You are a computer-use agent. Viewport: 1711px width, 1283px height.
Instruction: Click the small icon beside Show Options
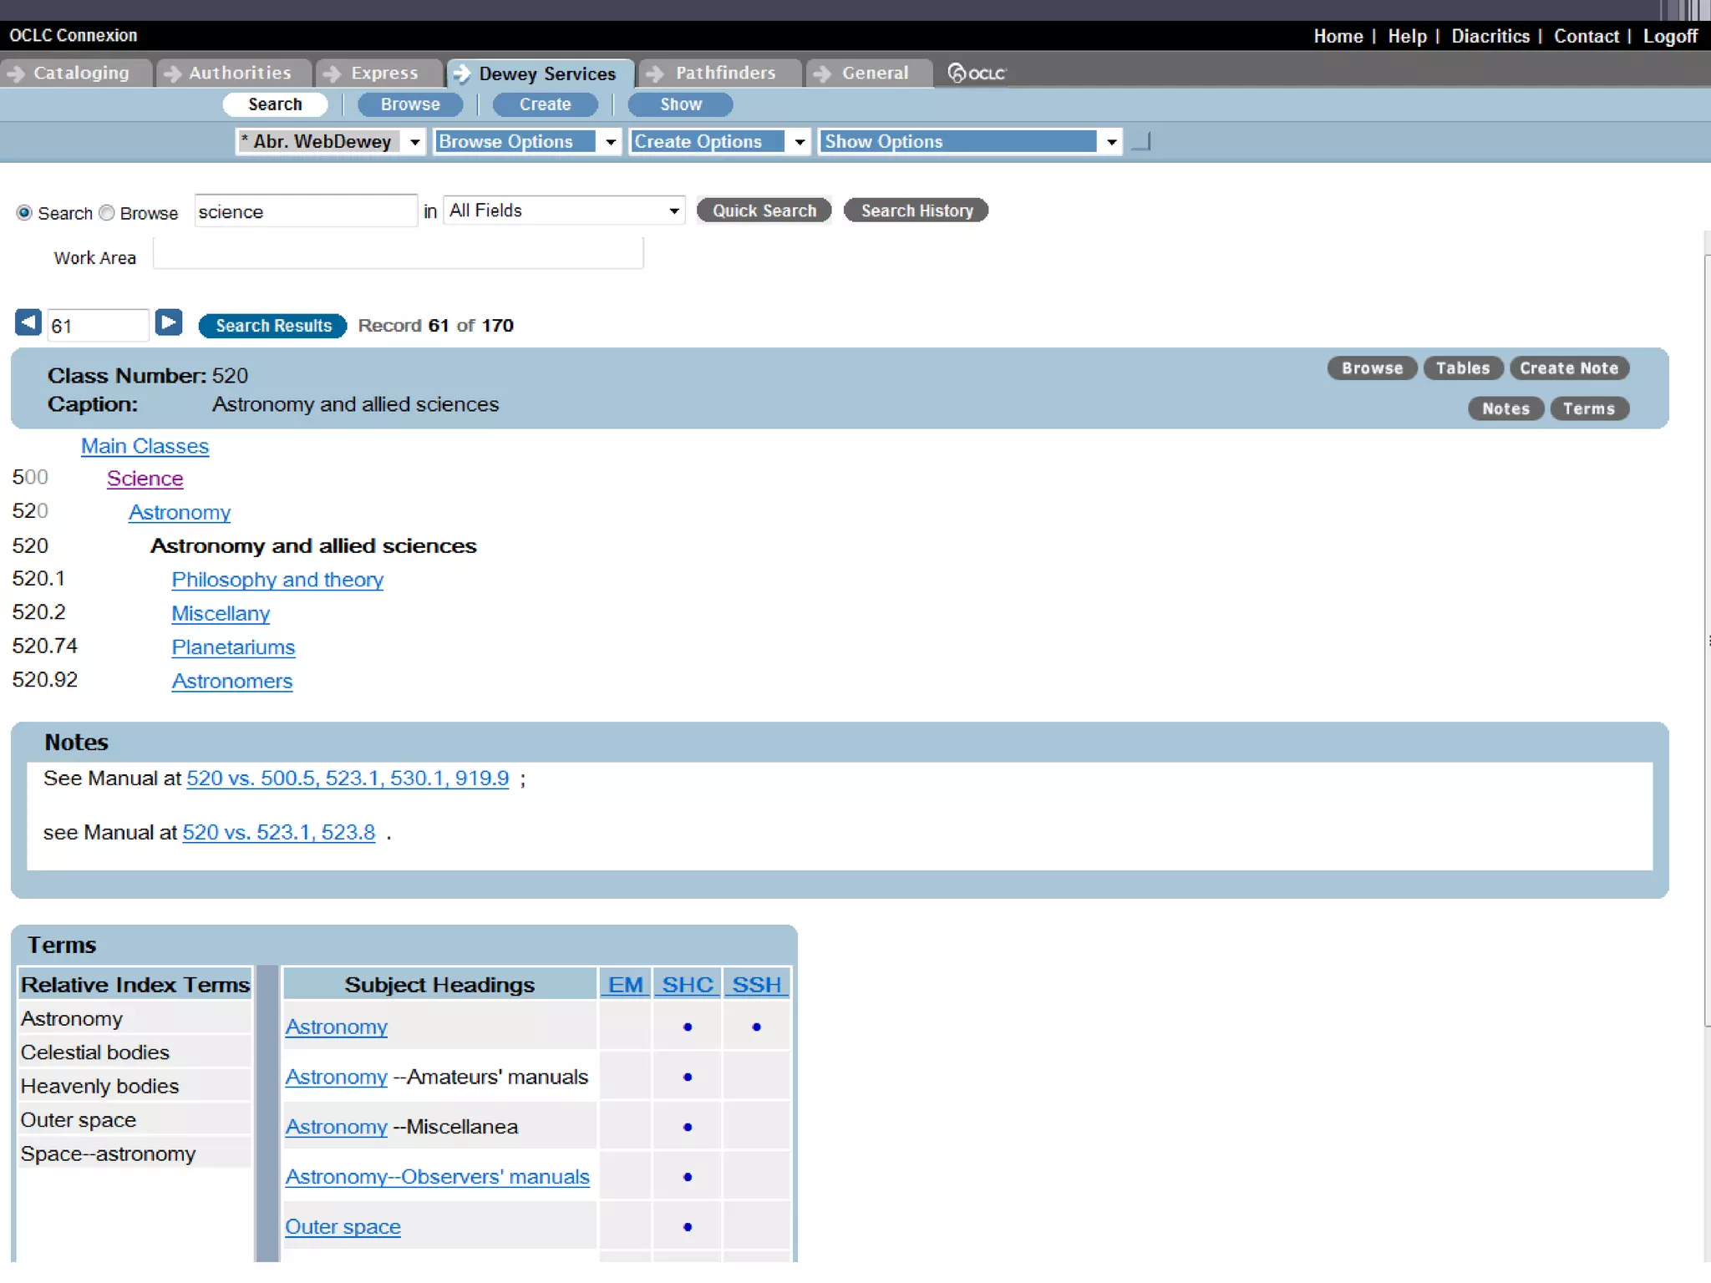[x=1141, y=142]
